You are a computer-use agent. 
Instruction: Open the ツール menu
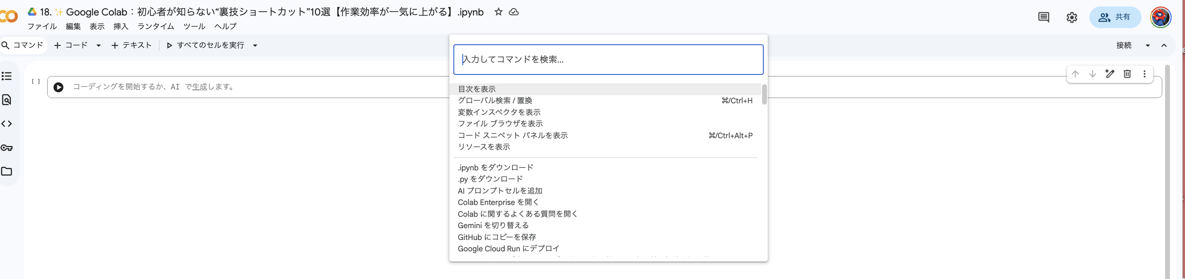click(x=194, y=26)
